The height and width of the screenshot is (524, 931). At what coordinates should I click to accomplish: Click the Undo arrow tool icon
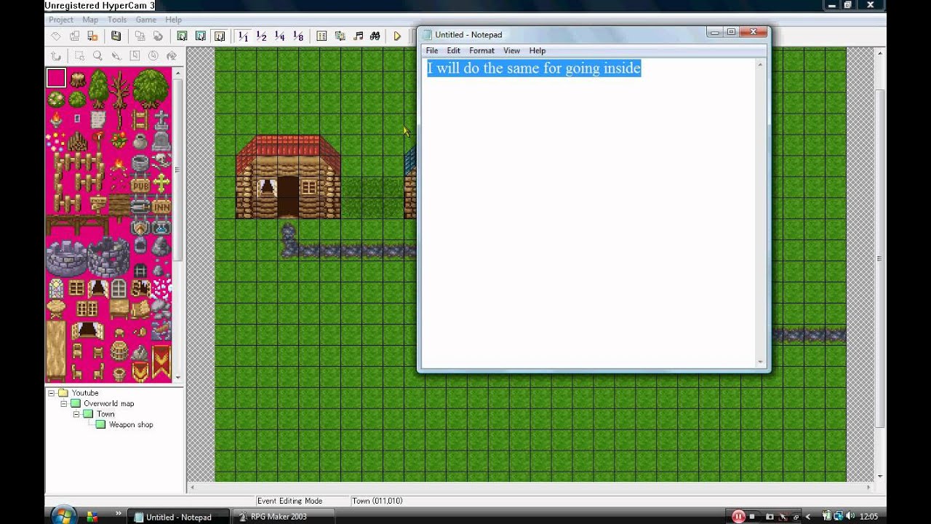point(55,55)
